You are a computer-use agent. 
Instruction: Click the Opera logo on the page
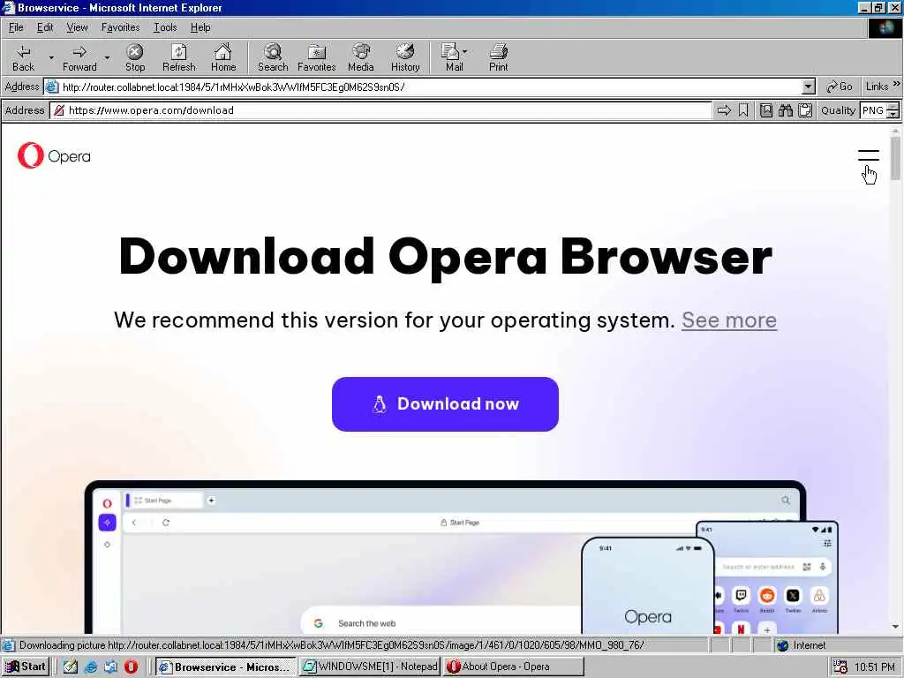[54, 155]
